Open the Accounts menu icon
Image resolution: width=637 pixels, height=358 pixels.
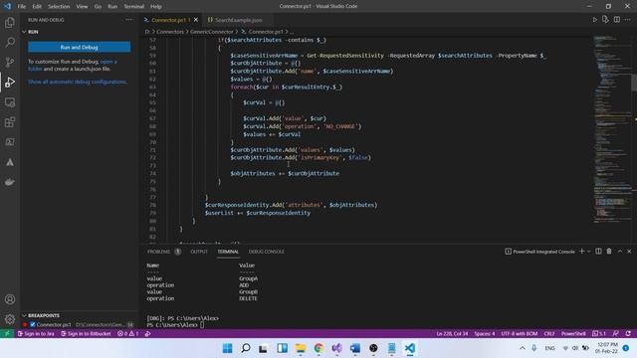10,299
